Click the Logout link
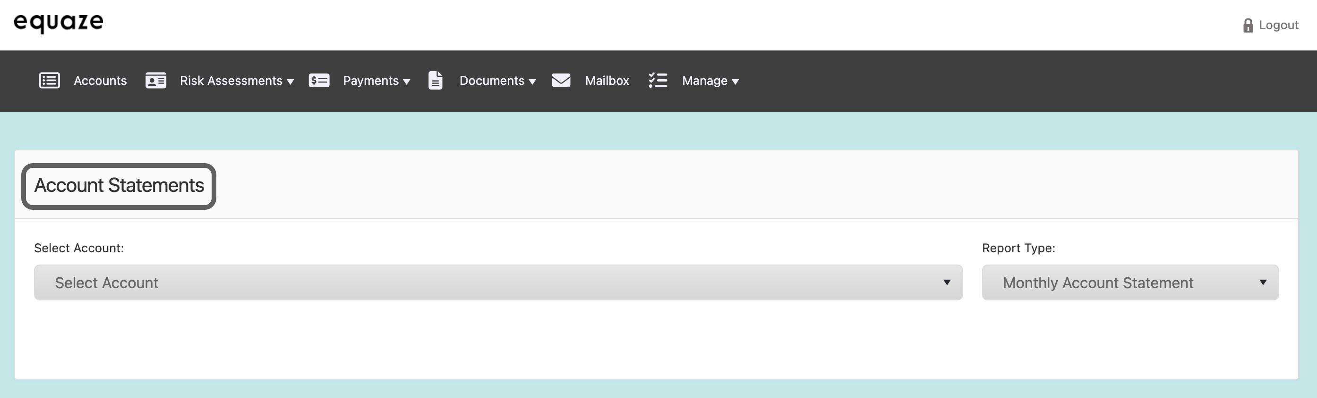The image size is (1317, 398). point(1278,25)
